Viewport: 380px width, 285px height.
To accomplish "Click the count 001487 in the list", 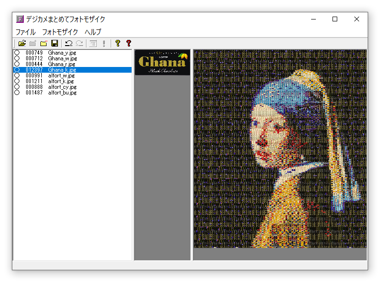I will click(34, 93).
